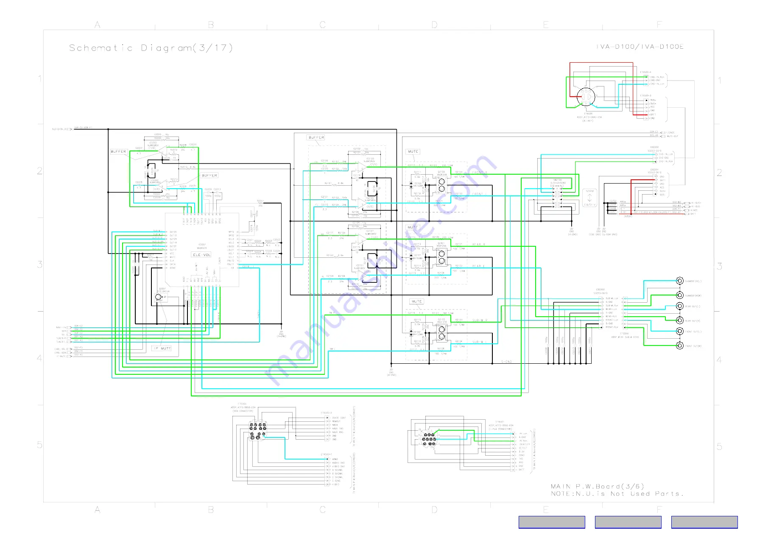
Task: Click the NOTE:N.U.is Not Used Parts text
Action: point(617,494)
